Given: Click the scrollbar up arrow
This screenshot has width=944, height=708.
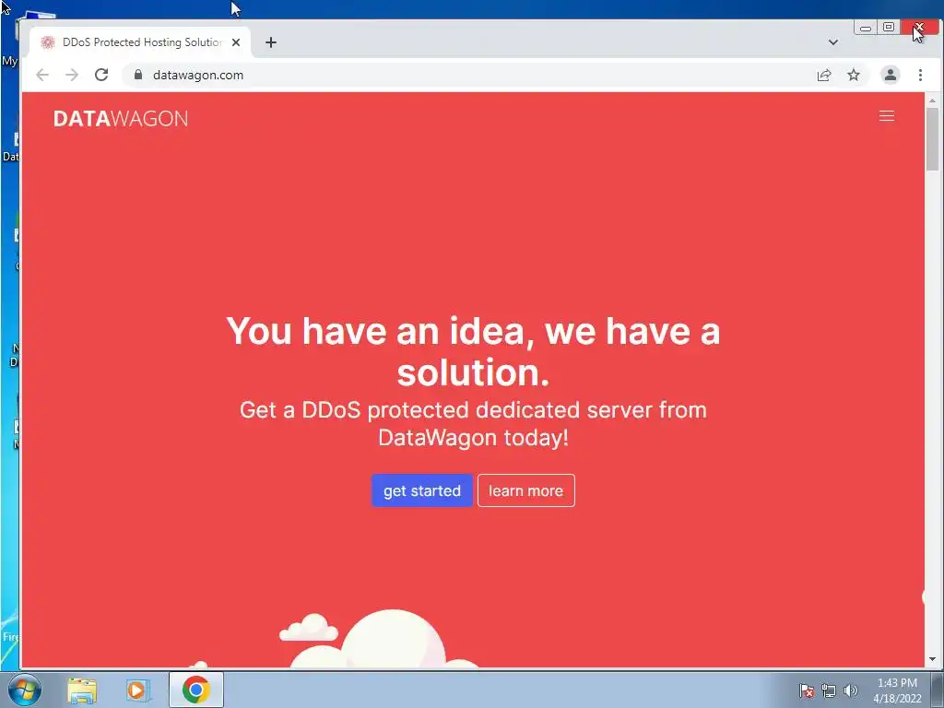Looking at the screenshot, I should (933, 100).
